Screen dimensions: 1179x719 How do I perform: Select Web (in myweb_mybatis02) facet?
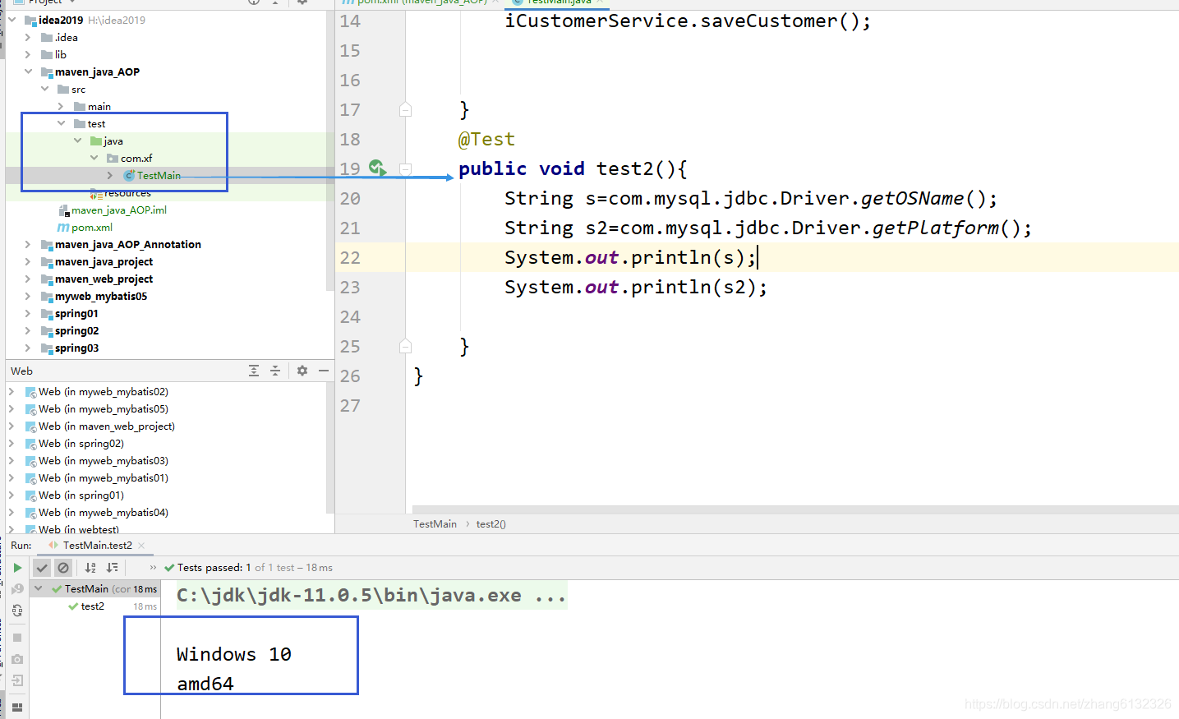pyautogui.click(x=103, y=392)
